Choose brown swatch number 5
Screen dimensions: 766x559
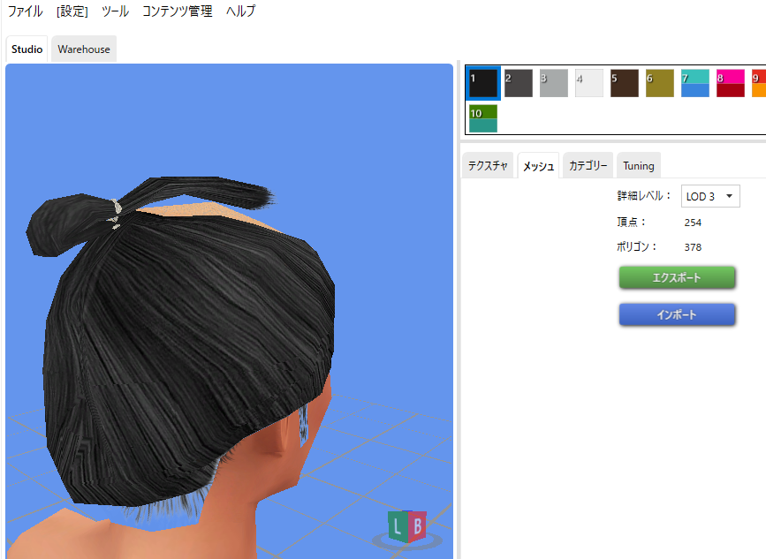[x=625, y=83]
